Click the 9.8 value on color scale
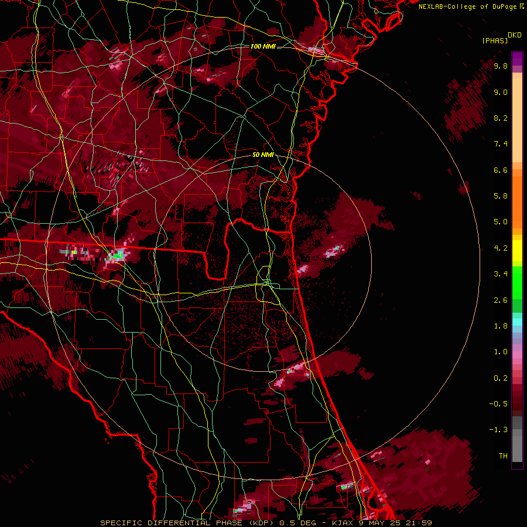The height and width of the screenshot is (527, 527). pos(501,66)
